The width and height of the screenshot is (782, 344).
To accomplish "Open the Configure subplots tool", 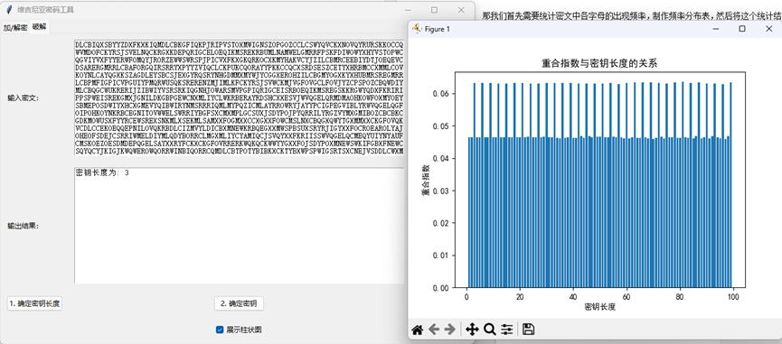I will [507, 329].
